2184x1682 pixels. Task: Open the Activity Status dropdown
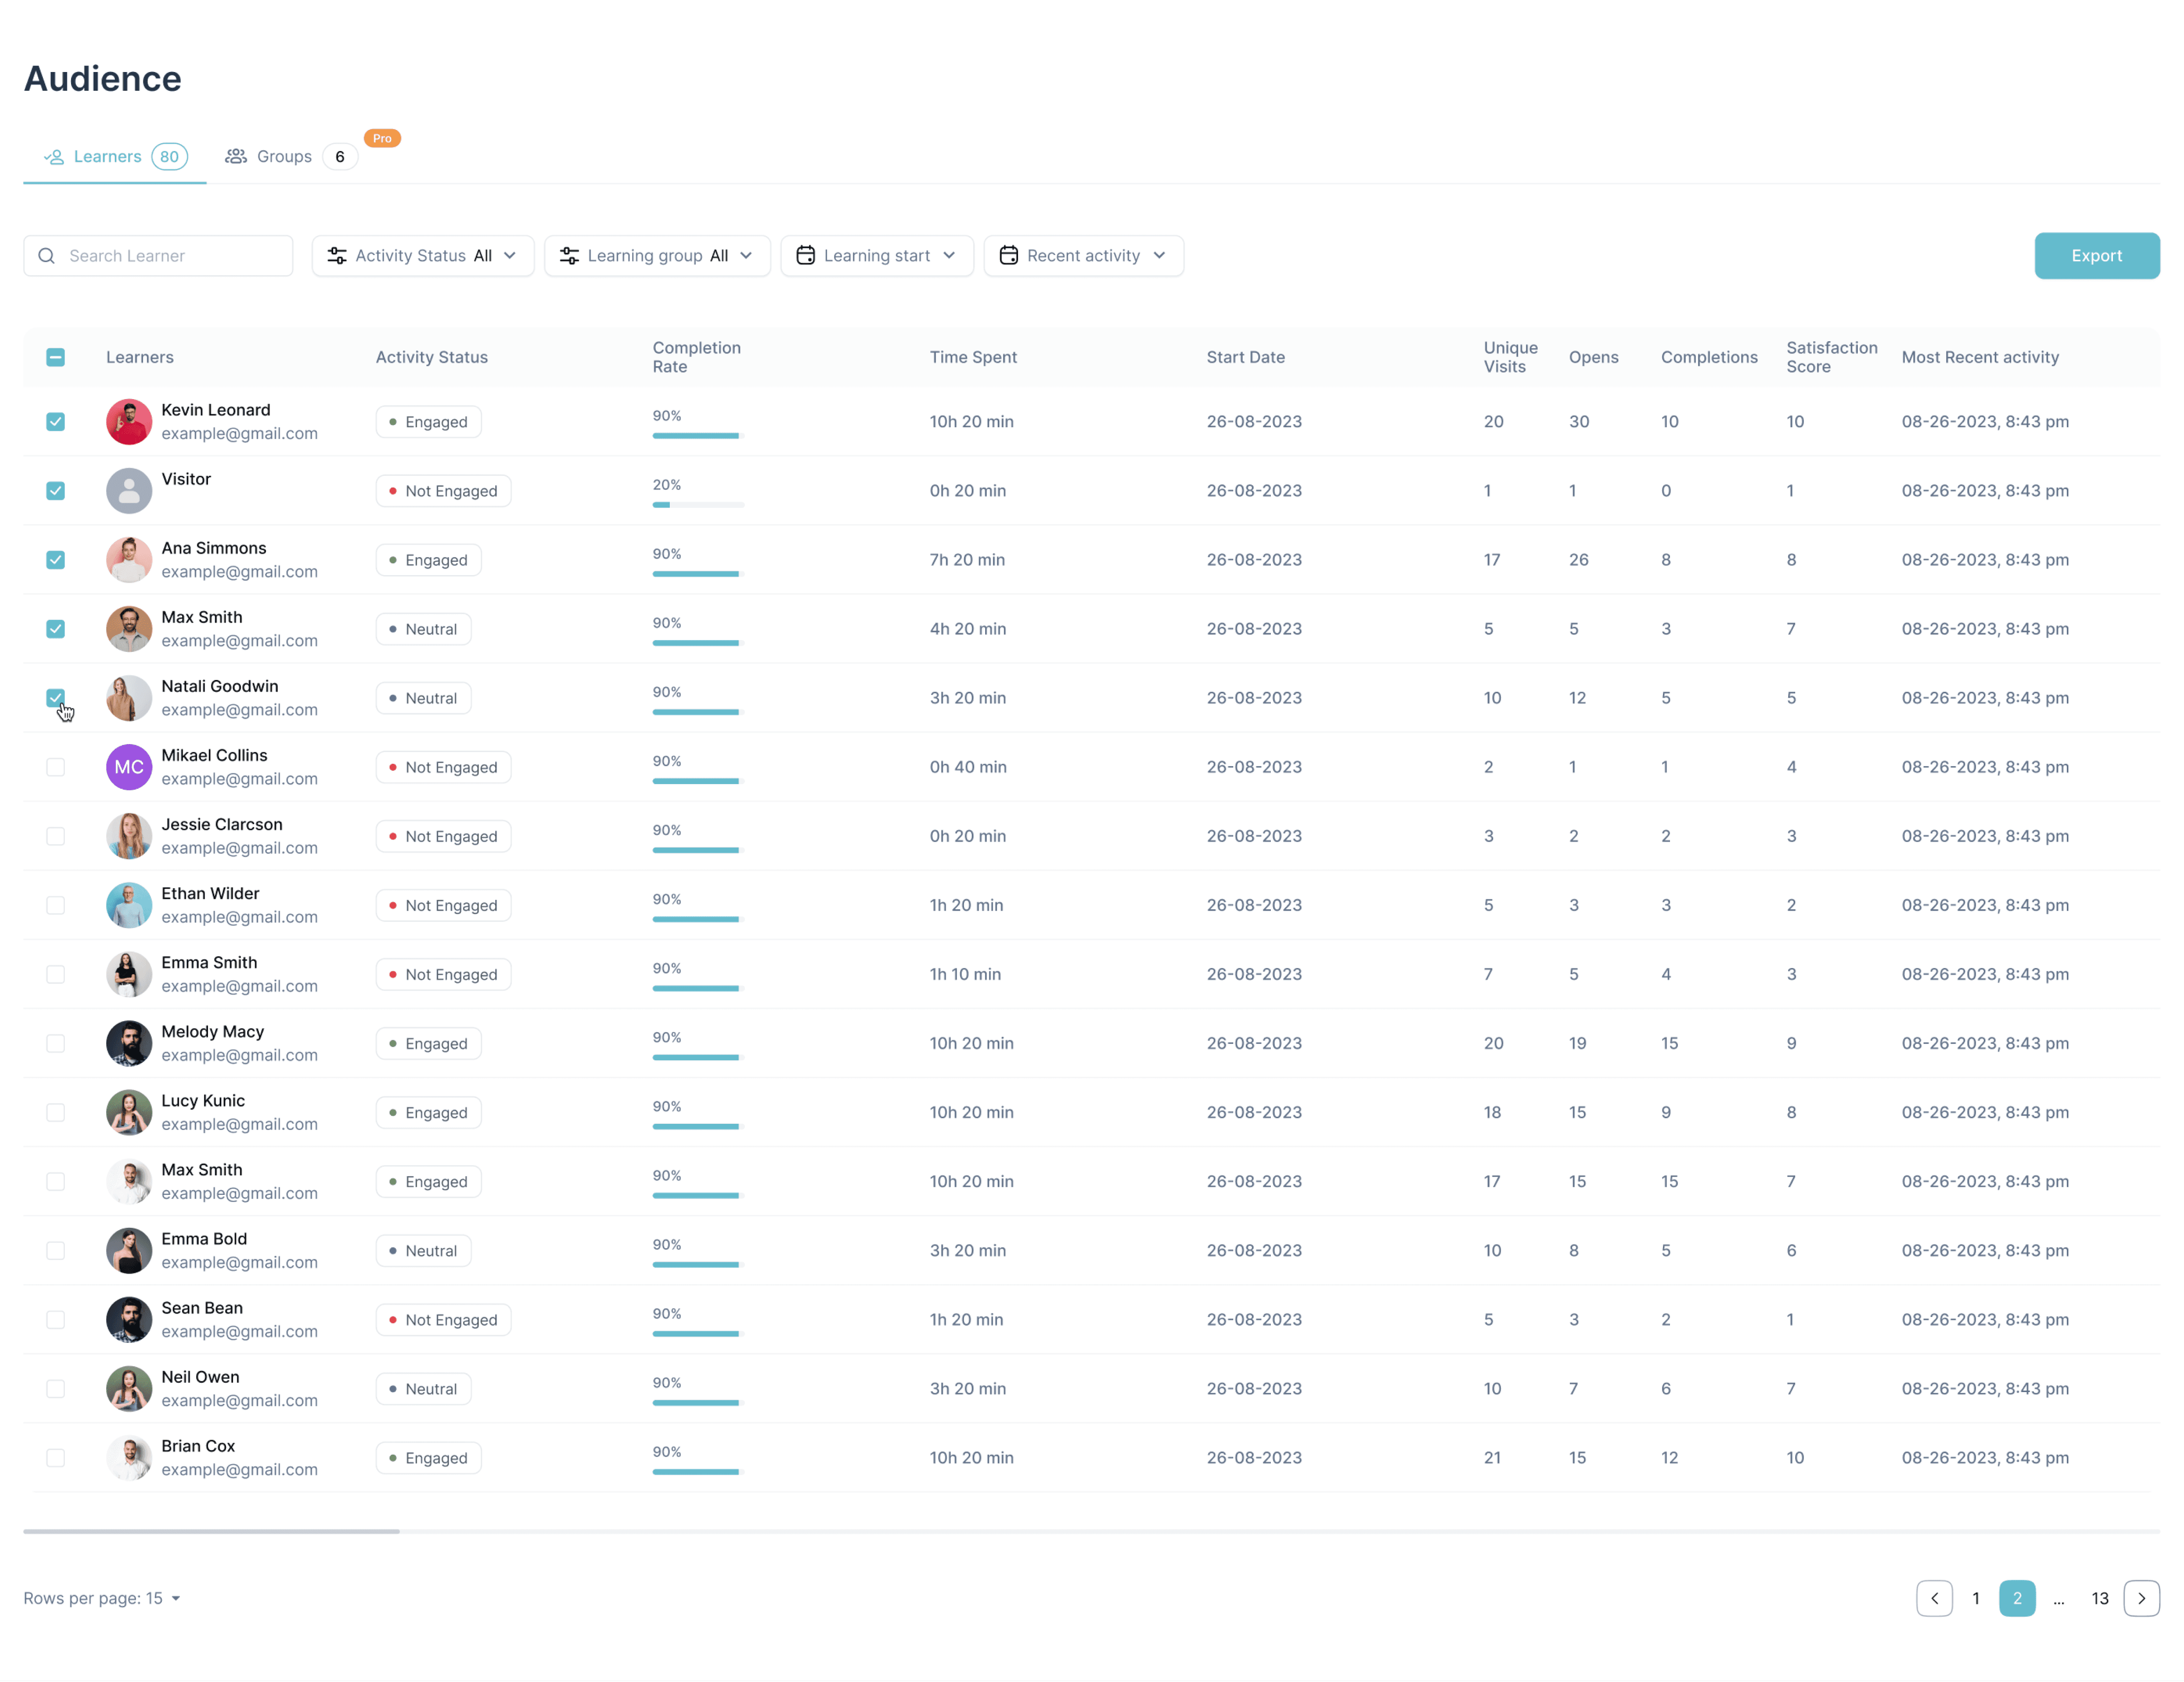(x=422, y=256)
